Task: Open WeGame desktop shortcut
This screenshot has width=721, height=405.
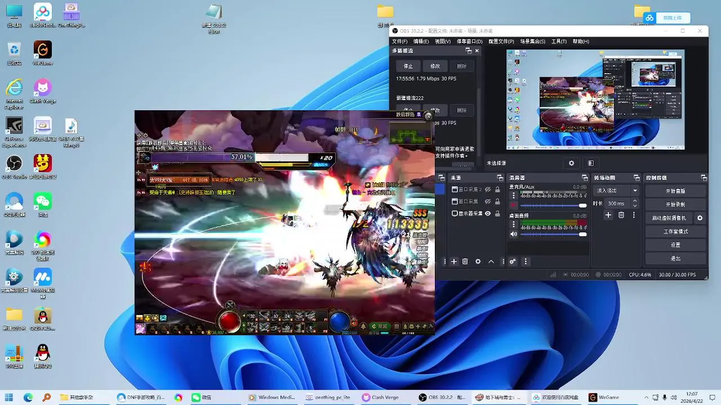Action: [42, 53]
